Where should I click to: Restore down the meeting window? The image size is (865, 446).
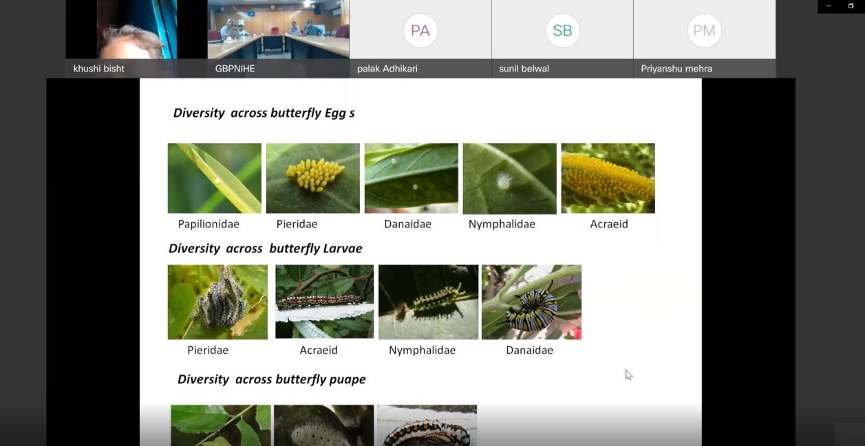(x=851, y=6)
